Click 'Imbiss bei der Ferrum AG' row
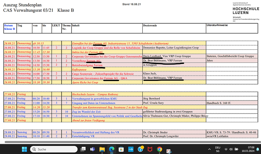This screenshot has width=261, height=154. pos(87,52)
